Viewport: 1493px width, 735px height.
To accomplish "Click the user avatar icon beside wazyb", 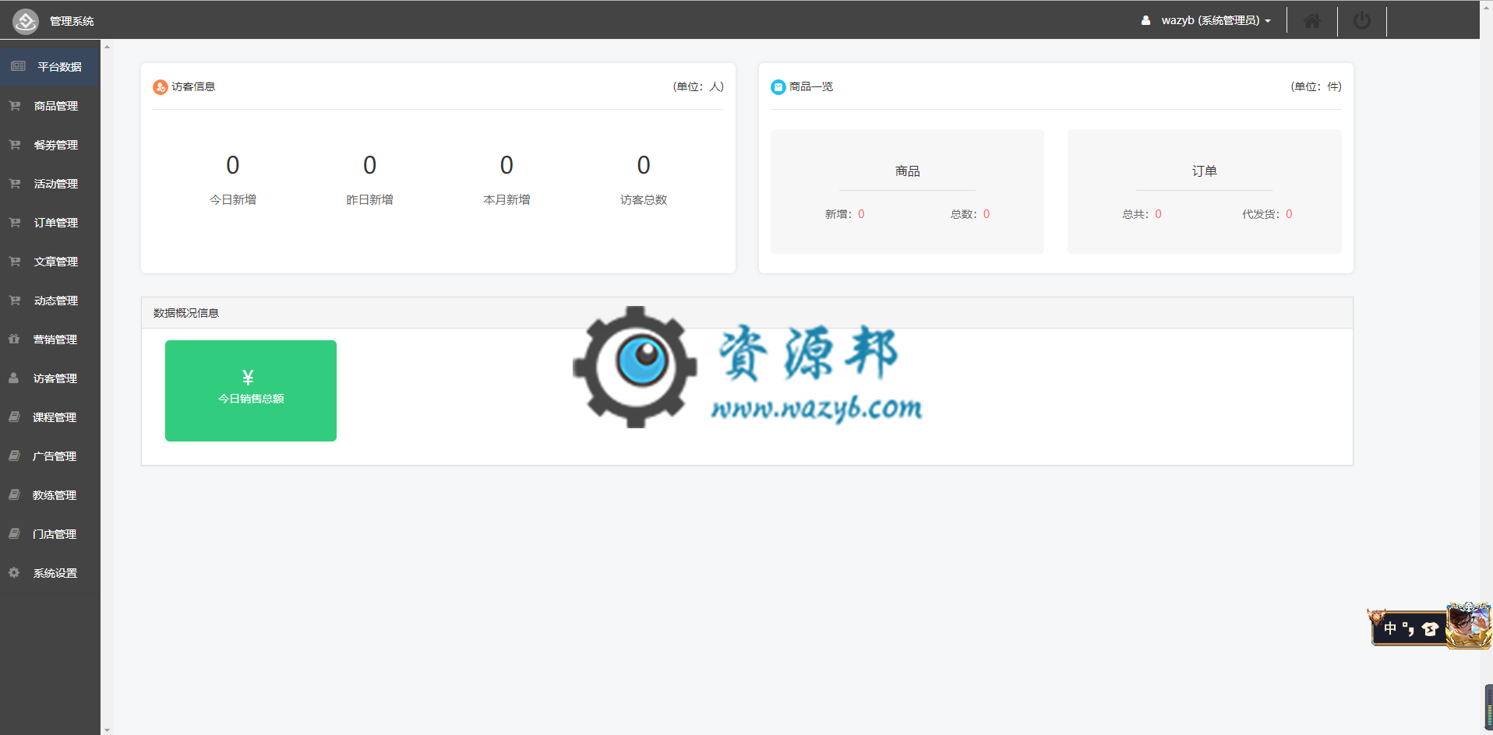I will [1145, 21].
